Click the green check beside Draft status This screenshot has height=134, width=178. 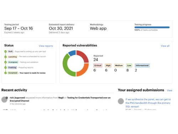tap(5, 51)
